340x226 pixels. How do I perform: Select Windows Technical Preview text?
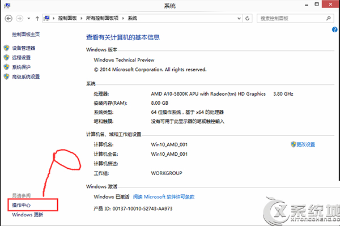click(x=124, y=60)
